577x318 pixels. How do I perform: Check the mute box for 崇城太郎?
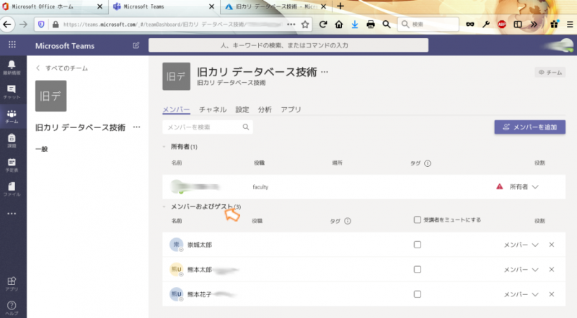(418, 245)
